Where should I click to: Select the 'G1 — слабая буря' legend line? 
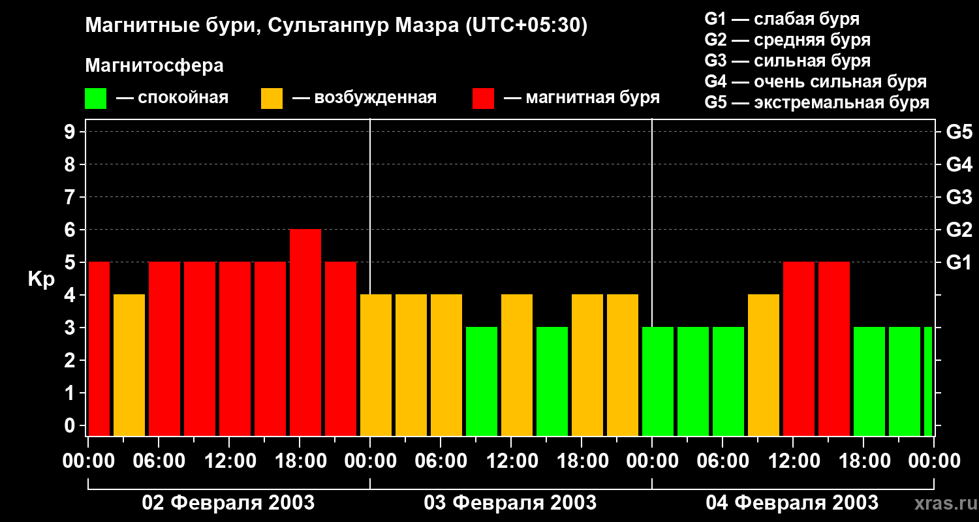(x=782, y=19)
